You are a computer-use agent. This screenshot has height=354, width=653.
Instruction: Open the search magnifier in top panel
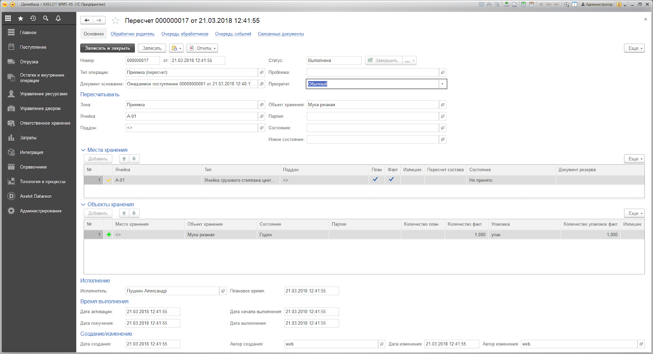46,18
